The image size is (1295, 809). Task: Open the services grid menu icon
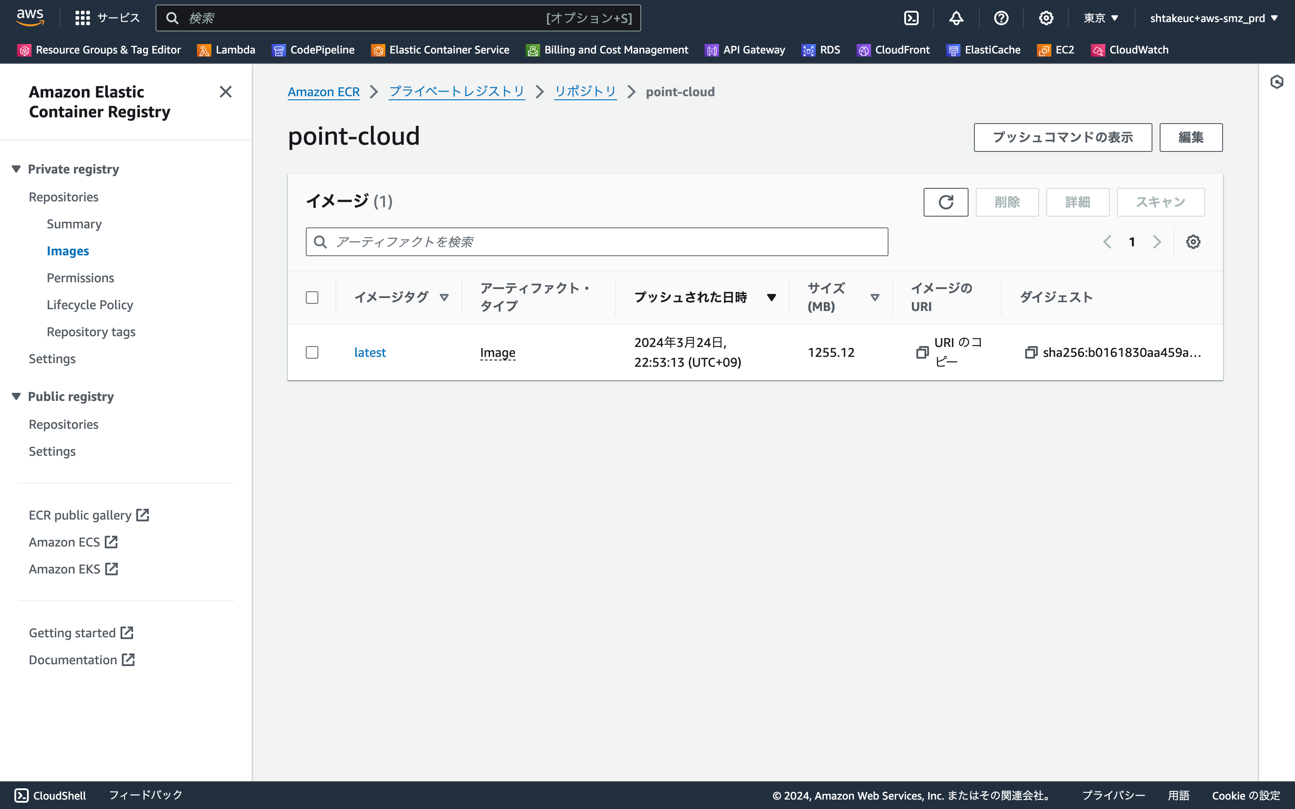(x=82, y=18)
